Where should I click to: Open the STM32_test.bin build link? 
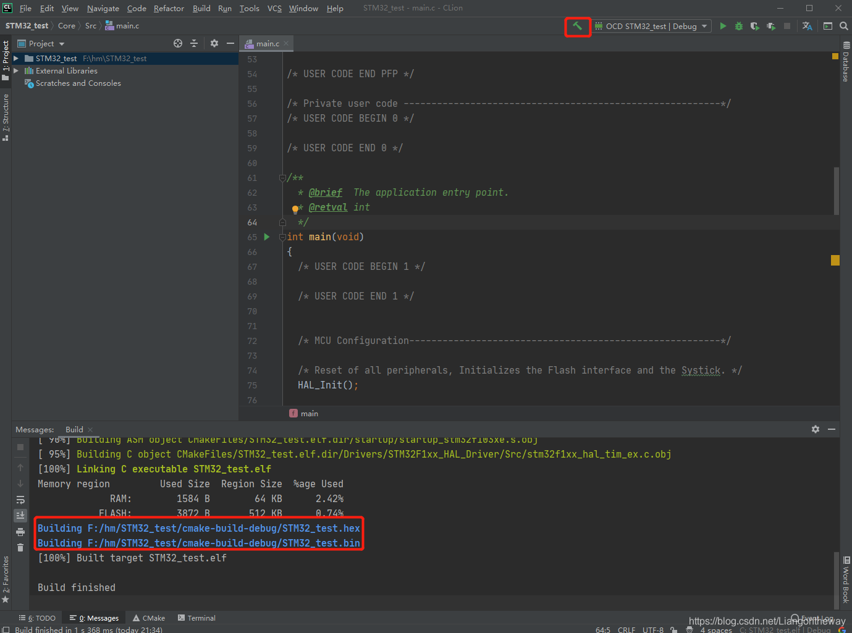tap(199, 543)
